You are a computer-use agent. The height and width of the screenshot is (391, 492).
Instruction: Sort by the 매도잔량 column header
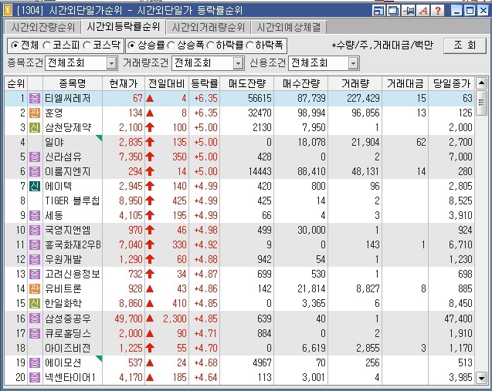click(x=247, y=83)
